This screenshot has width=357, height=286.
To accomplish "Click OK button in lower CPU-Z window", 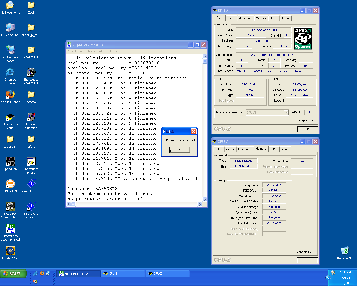I will pyautogui.click(x=307, y=260).
